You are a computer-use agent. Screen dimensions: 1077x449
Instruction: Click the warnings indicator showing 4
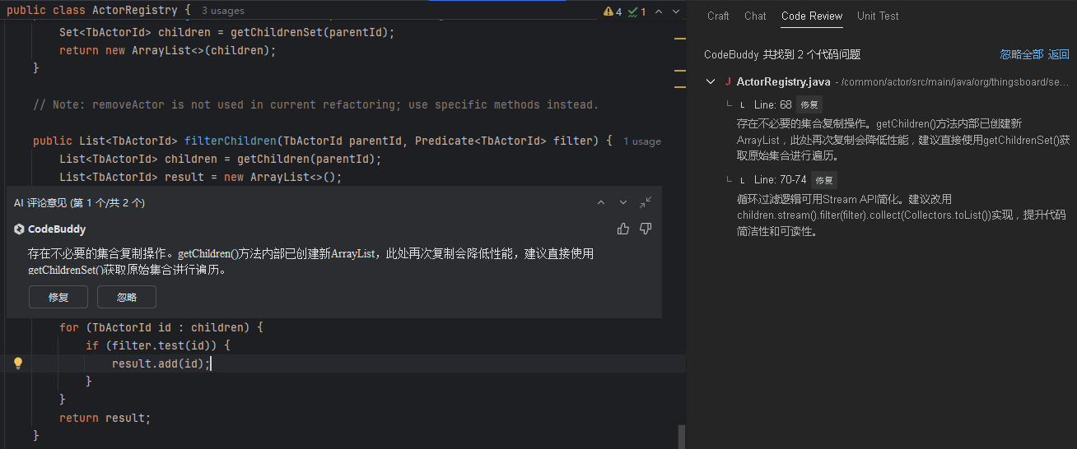(x=613, y=12)
